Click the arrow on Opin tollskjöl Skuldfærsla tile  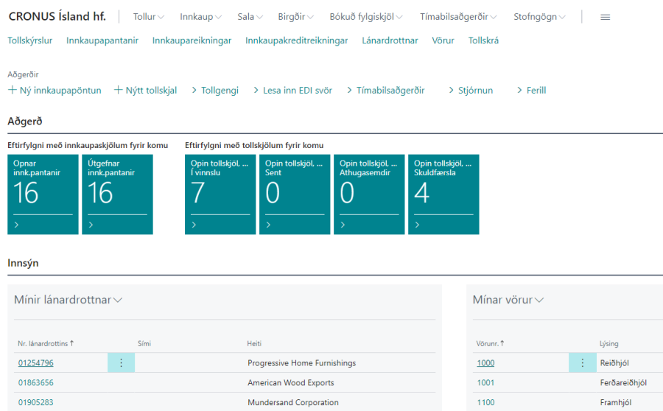tap(418, 225)
